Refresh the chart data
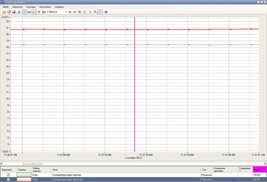This screenshot has width=267, height=182. pyautogui.click(x=80, y=12)
